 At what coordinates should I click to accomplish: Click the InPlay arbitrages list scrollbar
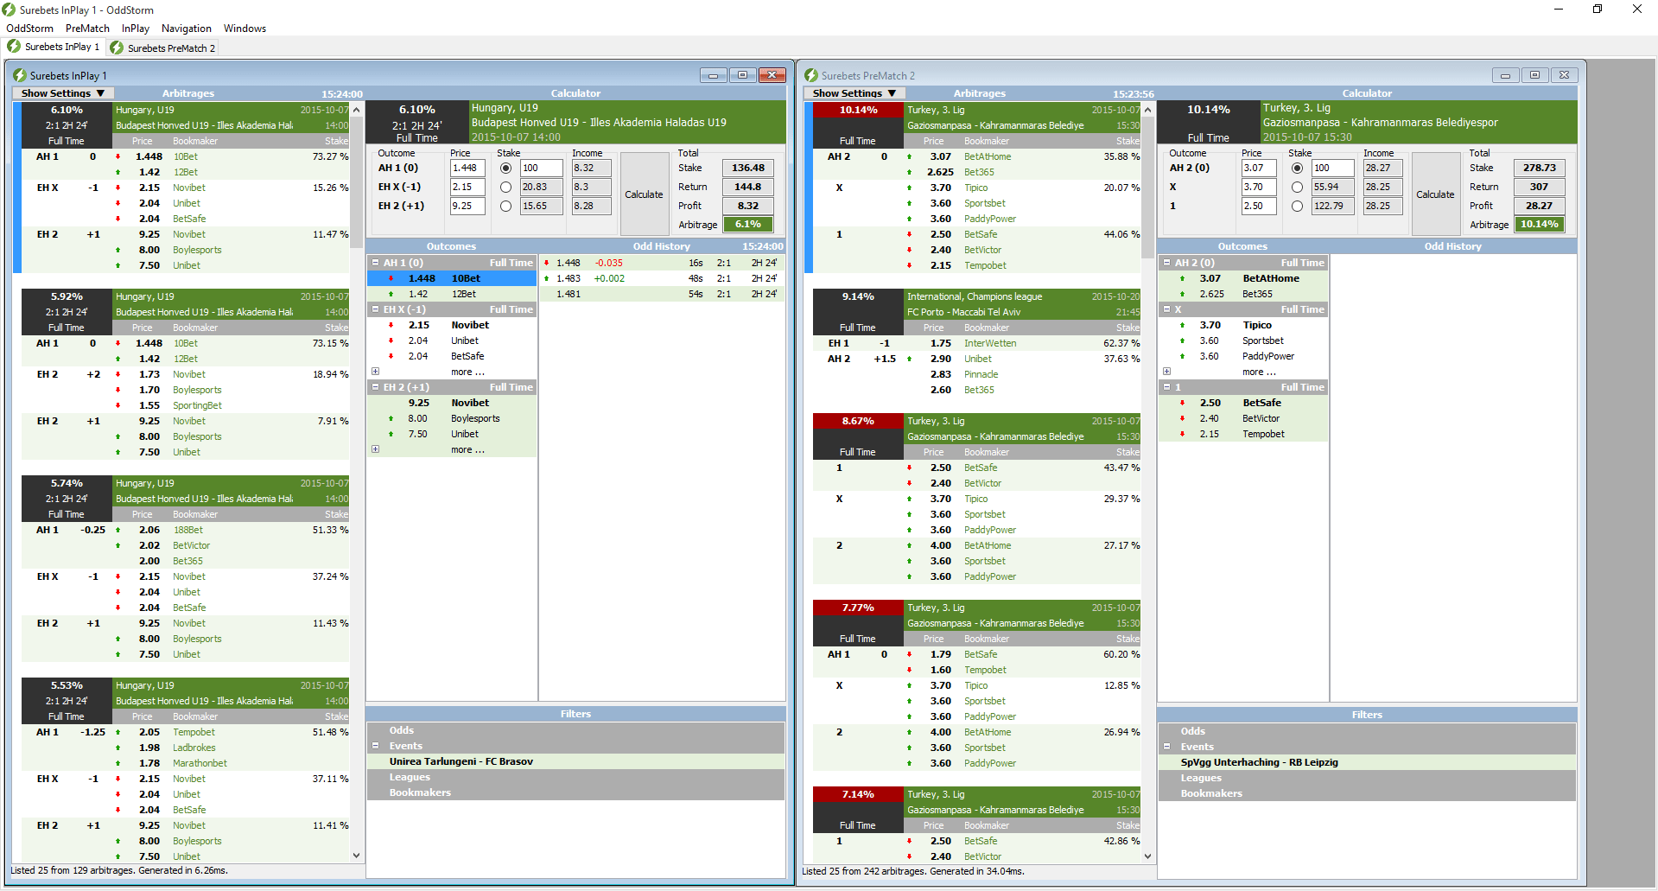pos(356,181)
